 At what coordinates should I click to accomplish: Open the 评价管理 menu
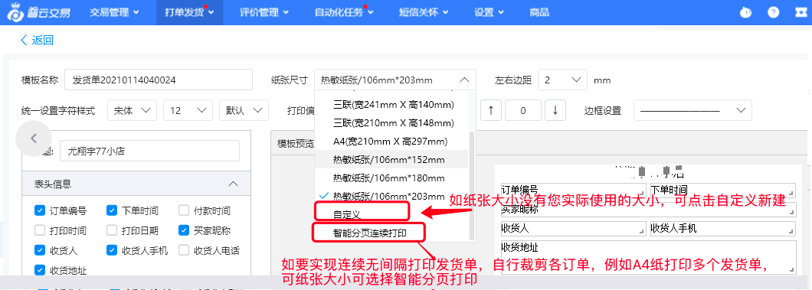[264, 13]
